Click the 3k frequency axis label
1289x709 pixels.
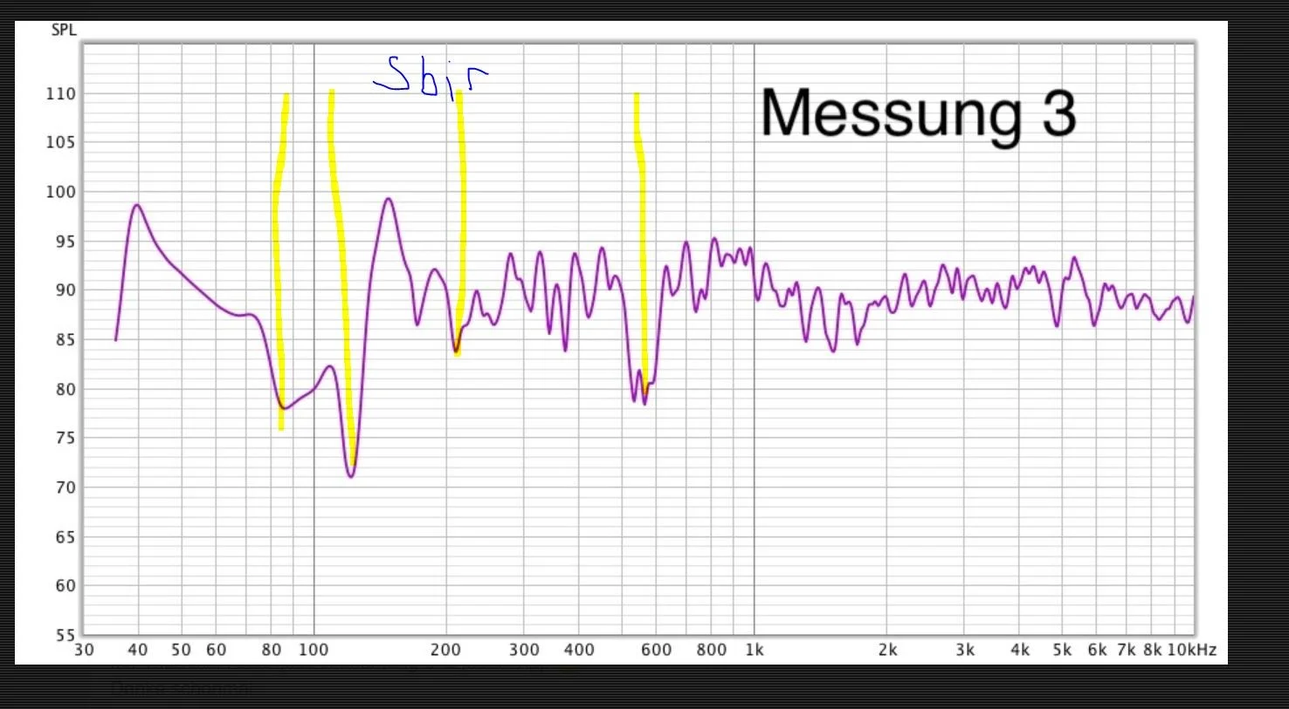pos(965,650)
